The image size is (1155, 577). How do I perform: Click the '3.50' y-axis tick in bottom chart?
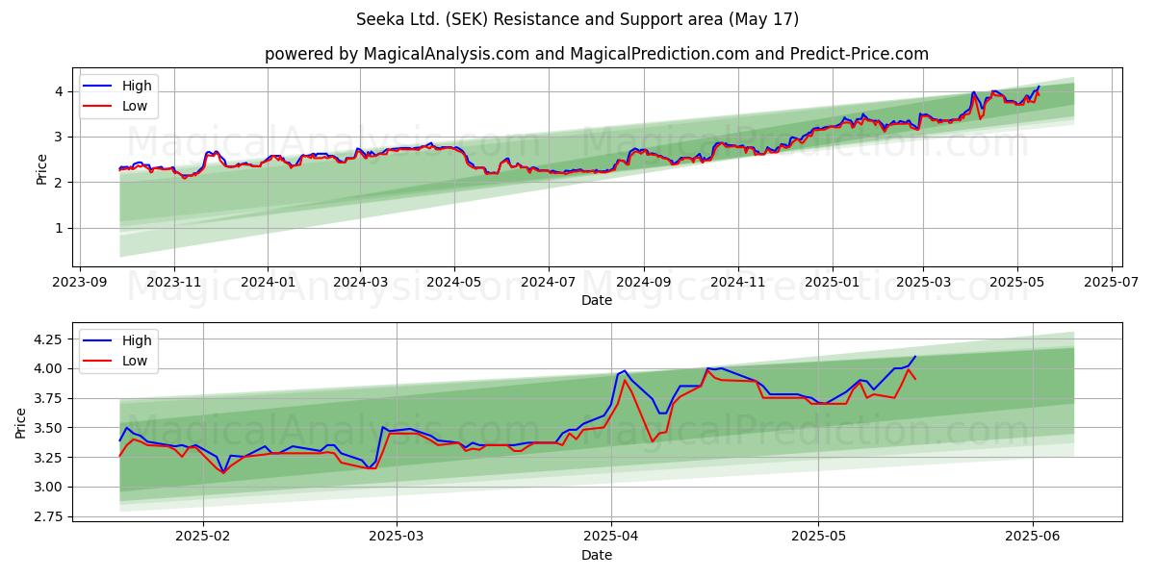(x=48, y=428)
